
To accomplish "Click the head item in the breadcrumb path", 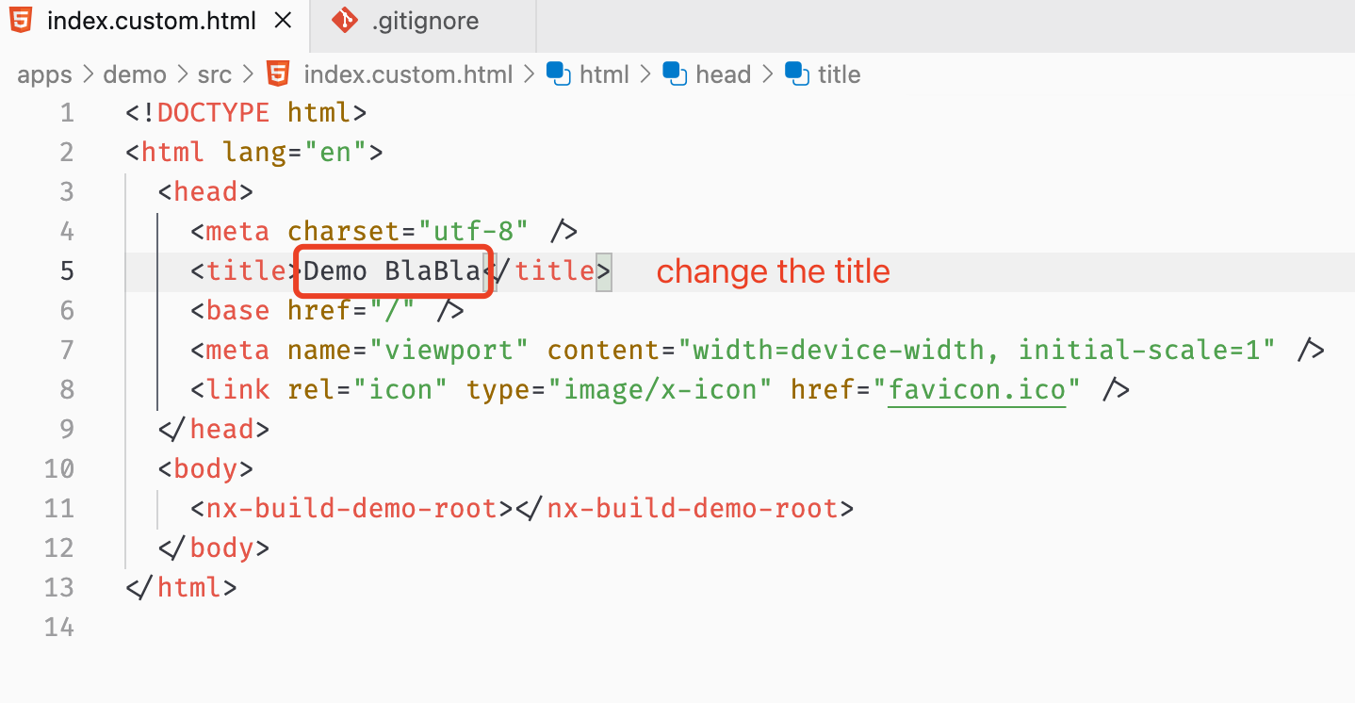I will [x=724, y=74].
